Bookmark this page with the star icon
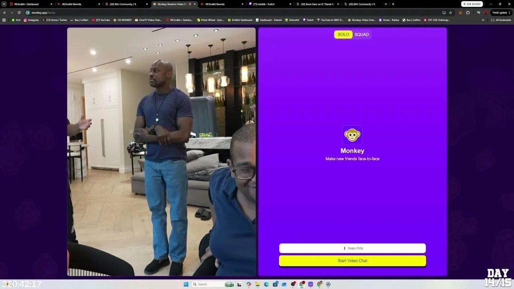Screen dimensions: 514x289 tap(450, 12)
